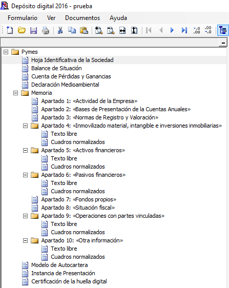Collapse Apartado 5 Activos financieros node
Screen dimensions: 229x288
click(25, 151)
